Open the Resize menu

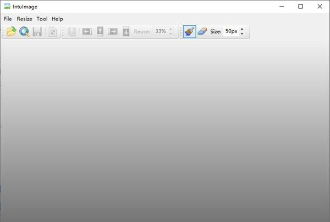coord(24,19)
